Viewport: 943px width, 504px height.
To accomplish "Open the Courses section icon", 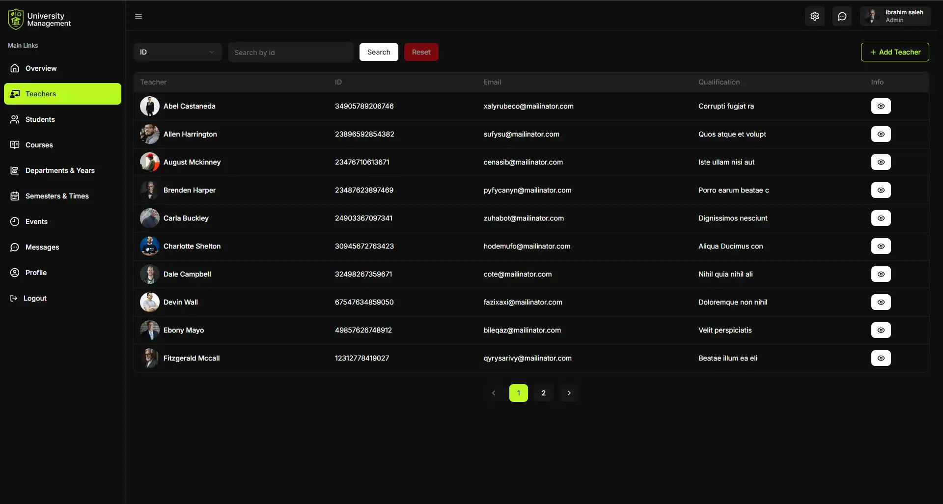I will (x=15, y=145).
